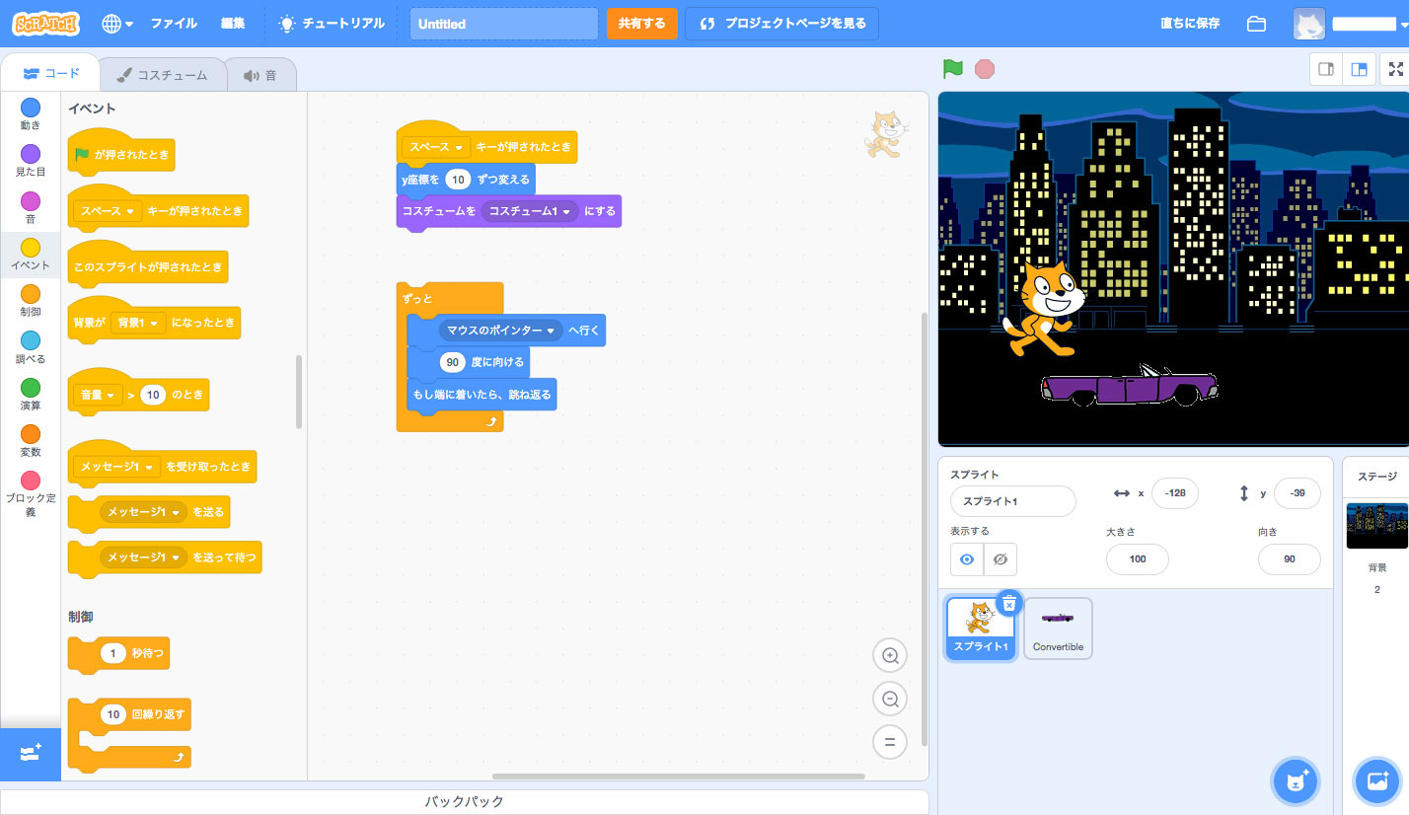Click the 向き direction field 90
This screenshot has height=815, width=1409.
coord(1290,559)
